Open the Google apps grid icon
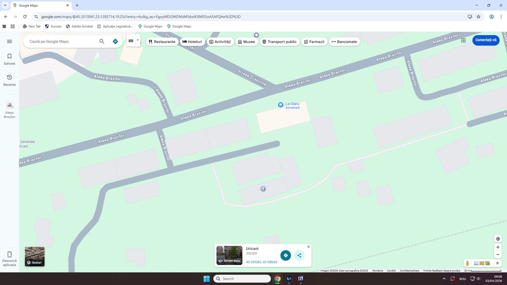 tap(463, 41)
